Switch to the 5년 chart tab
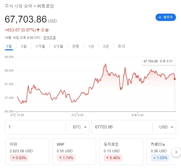The width and height of the screenshot is (181, 168). point(106,46)
